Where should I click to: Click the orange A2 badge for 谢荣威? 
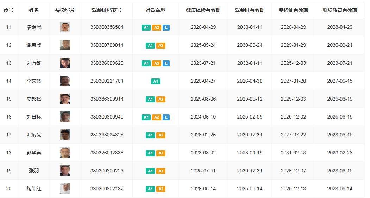tap(161, 45)
